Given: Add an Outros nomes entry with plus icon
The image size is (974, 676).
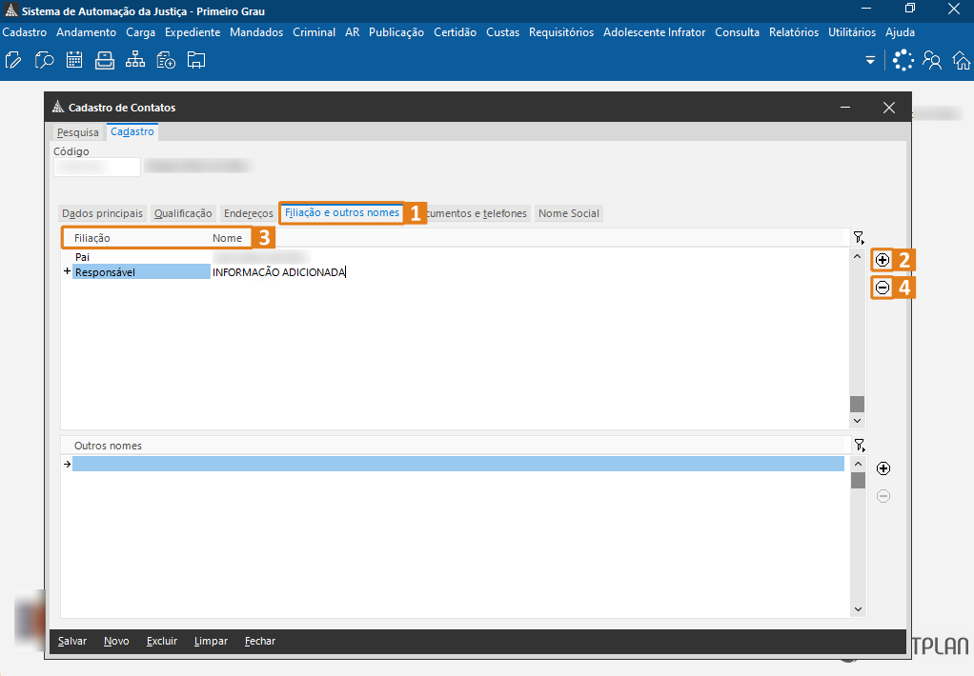Looking at the screenshot, I should (x=883, y=468).
